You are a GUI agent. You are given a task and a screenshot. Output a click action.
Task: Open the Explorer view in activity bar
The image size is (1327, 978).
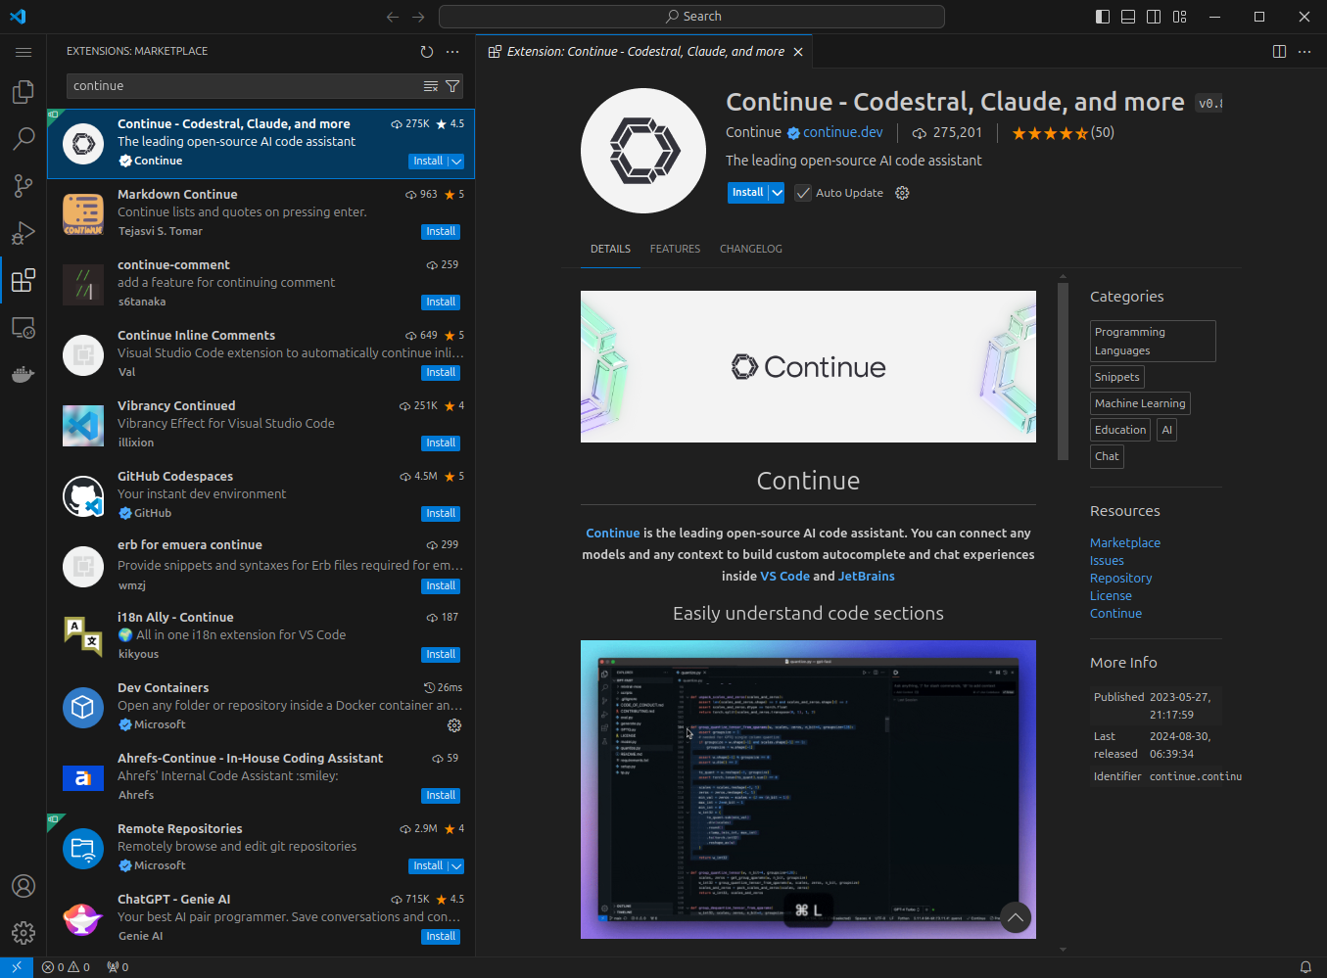tap(23, 92)
